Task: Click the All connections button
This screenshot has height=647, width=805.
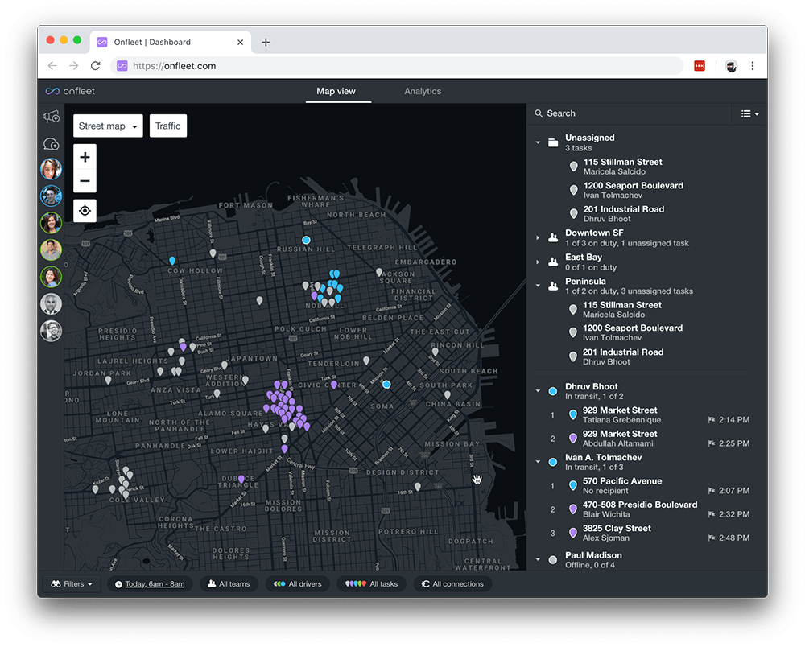Action: coord(452,584)
